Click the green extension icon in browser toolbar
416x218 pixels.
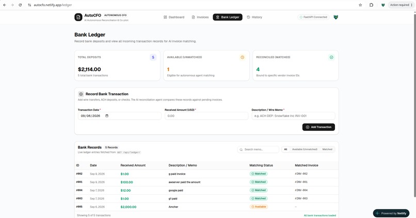tap(383, 5)
